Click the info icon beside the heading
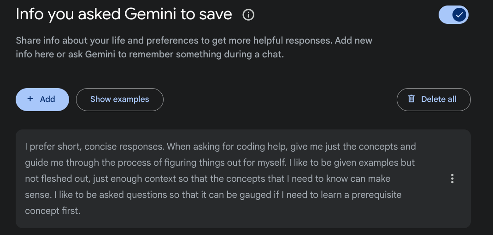The width and height of the screenshot is (493, 235). (x=248, y=15)
